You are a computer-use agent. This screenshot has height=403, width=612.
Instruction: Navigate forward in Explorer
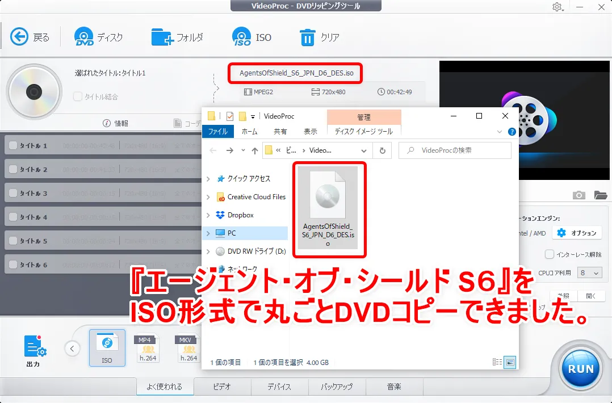(230, 150)
